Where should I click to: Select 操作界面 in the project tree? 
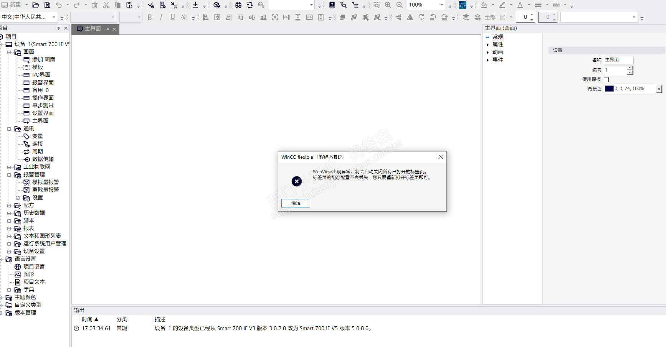click(x=43, y=98)
